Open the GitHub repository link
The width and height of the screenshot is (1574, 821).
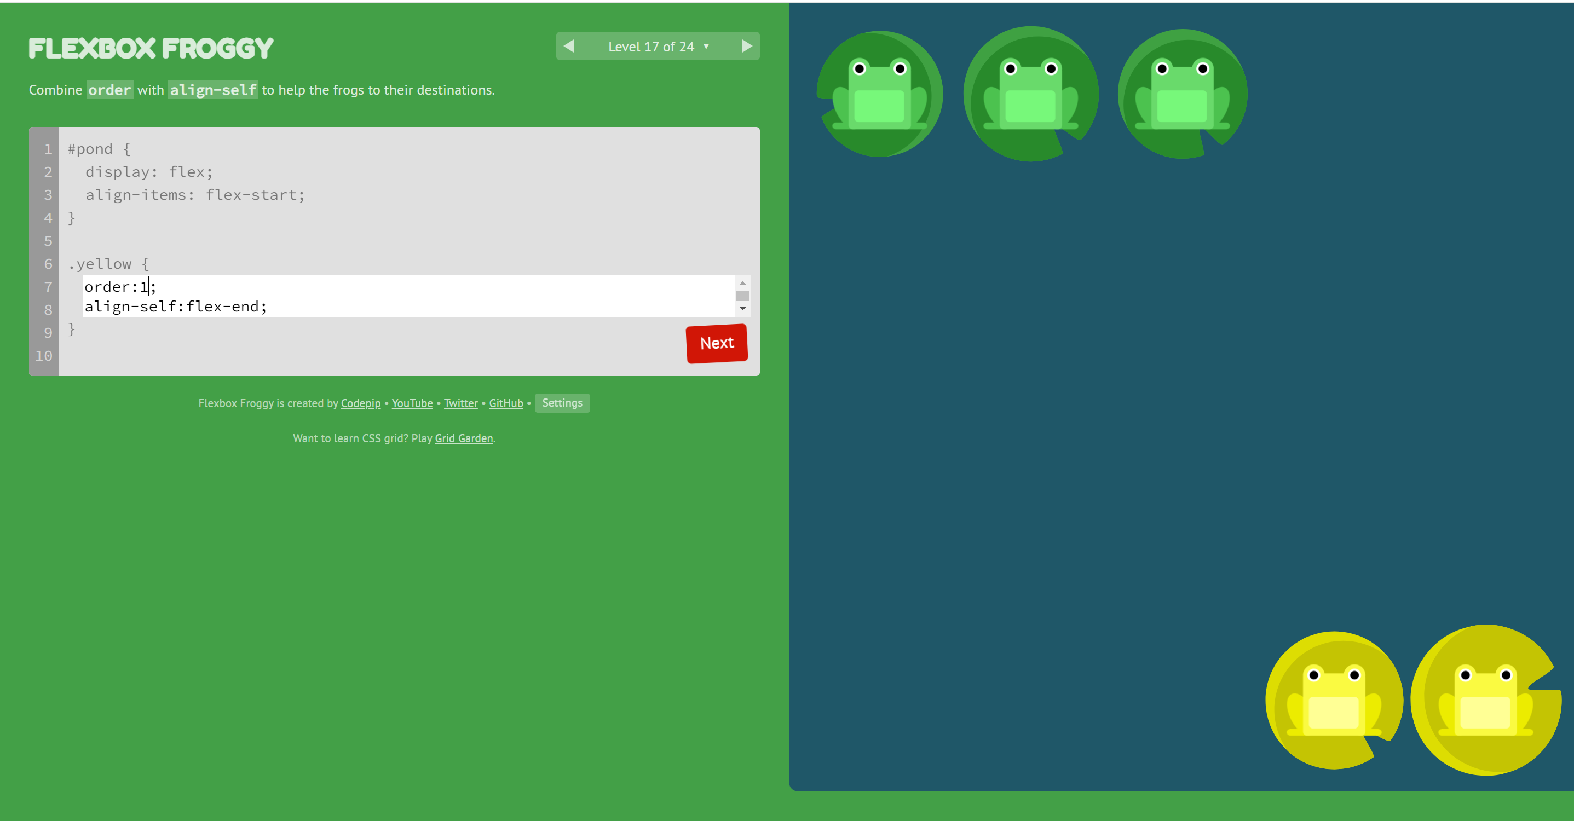pyautogui.click(x=505, y=403)
